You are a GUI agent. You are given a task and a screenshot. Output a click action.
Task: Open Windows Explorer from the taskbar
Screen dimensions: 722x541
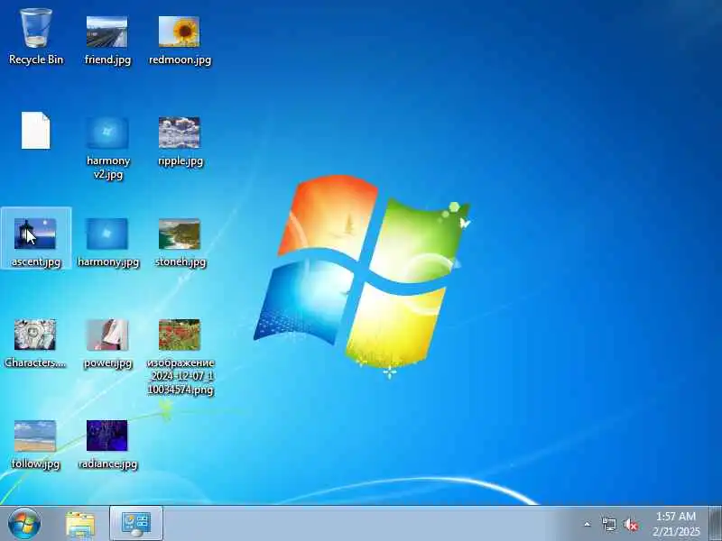(x=80, y=524)
